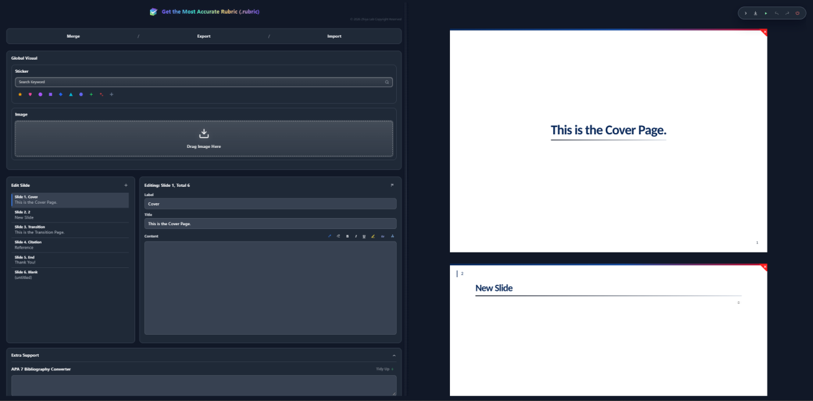This screenshot has height=401, width=813.
Task: Select Slide 1. Cover in slide list
Action: [x=70, y=200]
